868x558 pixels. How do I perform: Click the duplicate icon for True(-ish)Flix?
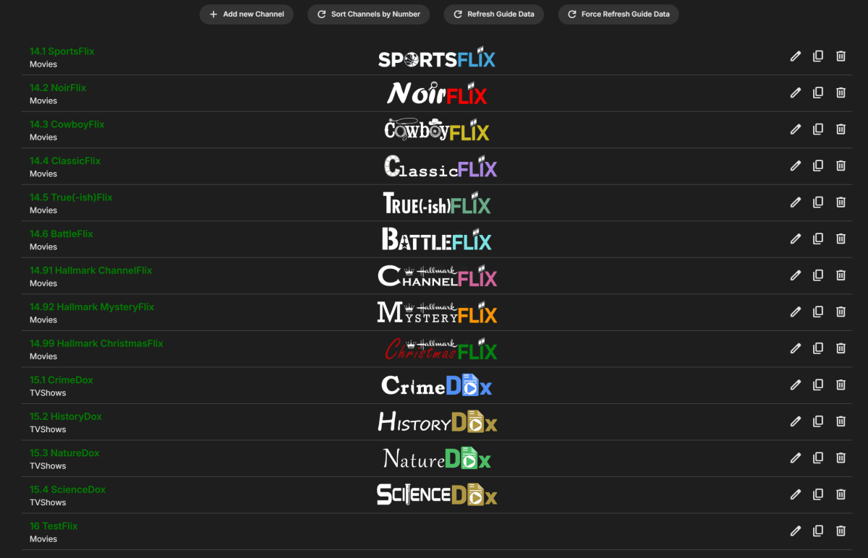pos(818,202)
